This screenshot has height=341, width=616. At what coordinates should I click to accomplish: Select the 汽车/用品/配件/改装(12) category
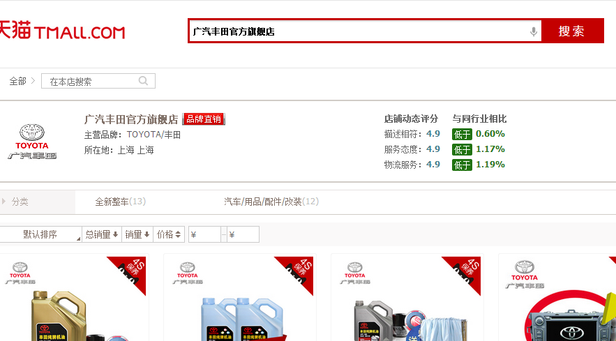(271, 202)
